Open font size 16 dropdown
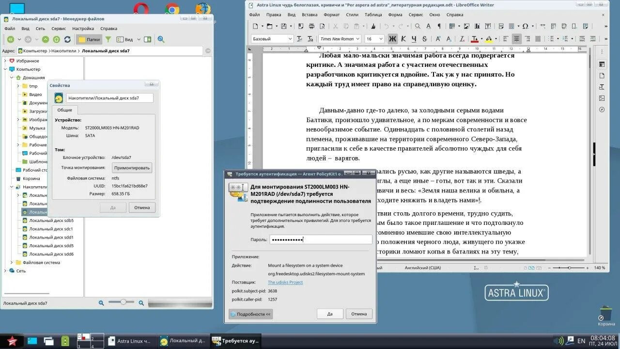 tap(381, 39)
